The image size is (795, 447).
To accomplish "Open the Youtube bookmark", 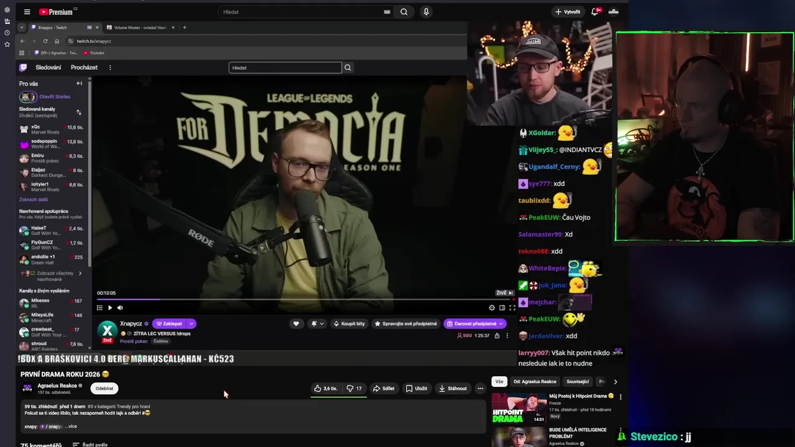I will pyautogui.click(x=94, y=53).
